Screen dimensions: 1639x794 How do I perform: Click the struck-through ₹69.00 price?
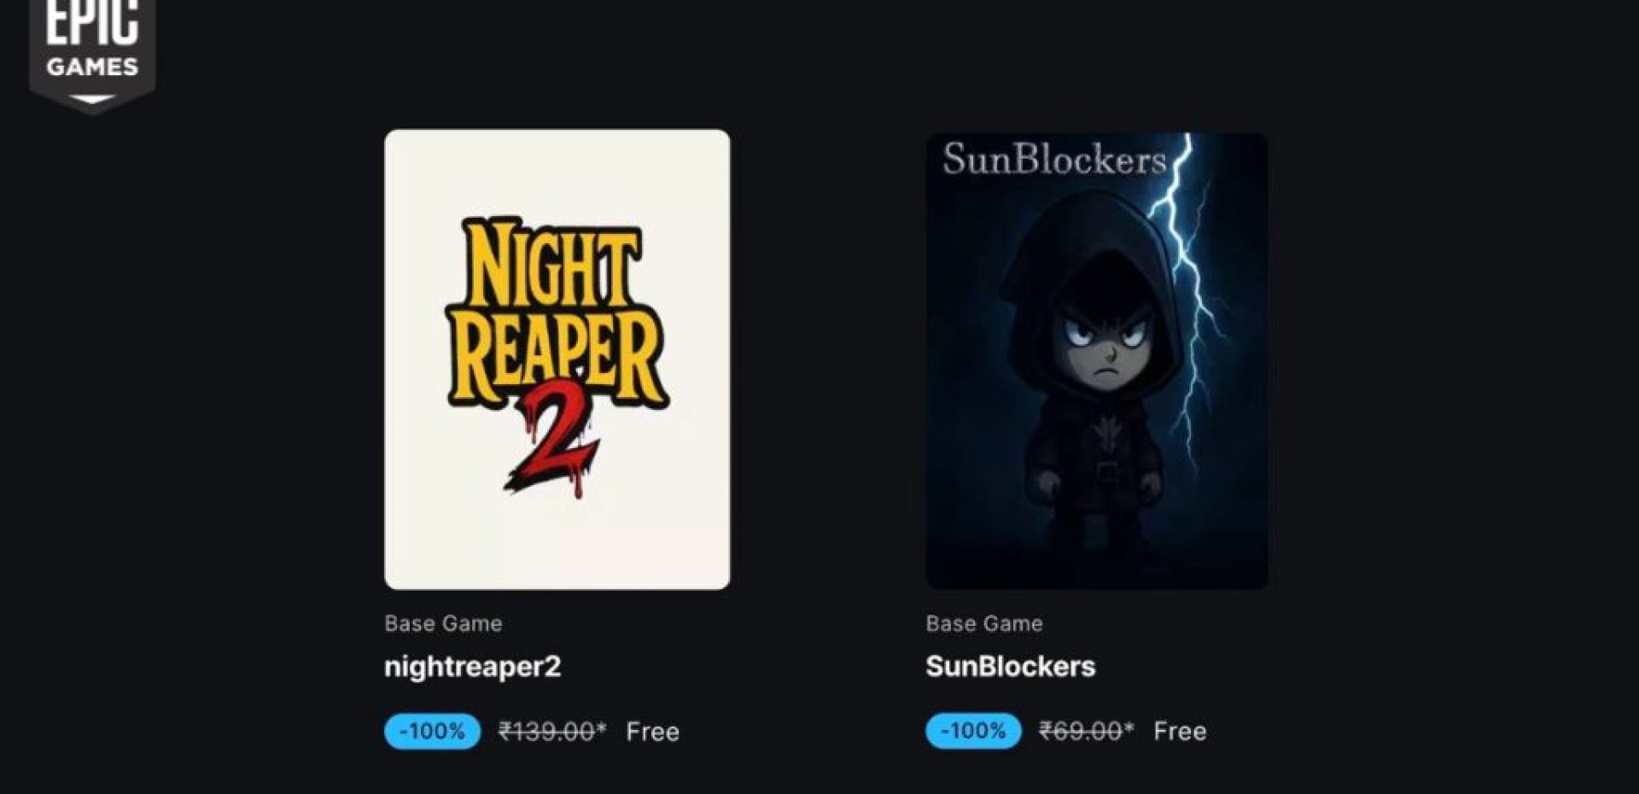(x=1085, y=731)
